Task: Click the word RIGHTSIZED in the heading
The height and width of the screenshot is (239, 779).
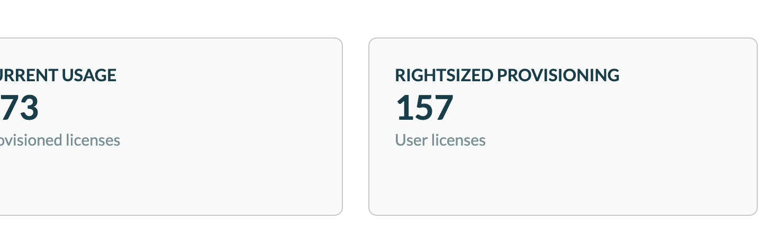Action: [445, 75]
